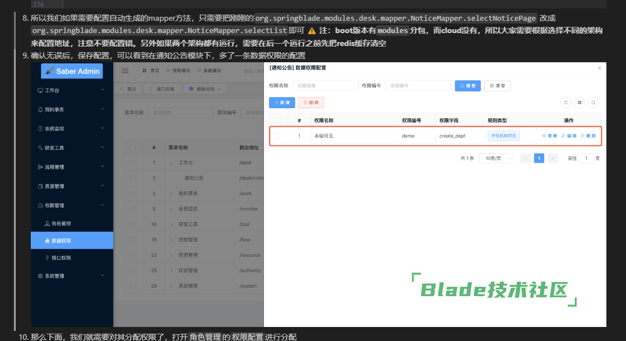Select page 1 in pagination
Screen dimensions: 626x341
pyautogui.click(x=539, y=158)
